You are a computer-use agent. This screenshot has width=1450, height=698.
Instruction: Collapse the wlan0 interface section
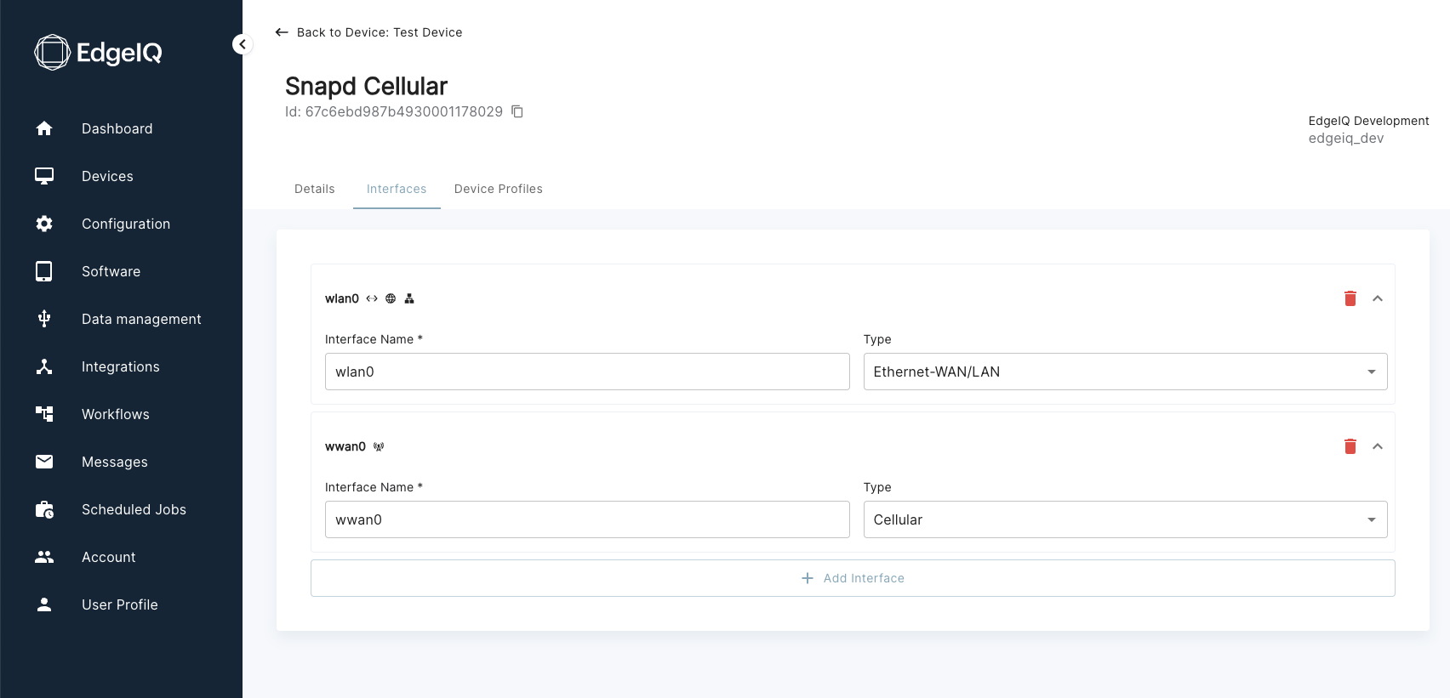1378,298
